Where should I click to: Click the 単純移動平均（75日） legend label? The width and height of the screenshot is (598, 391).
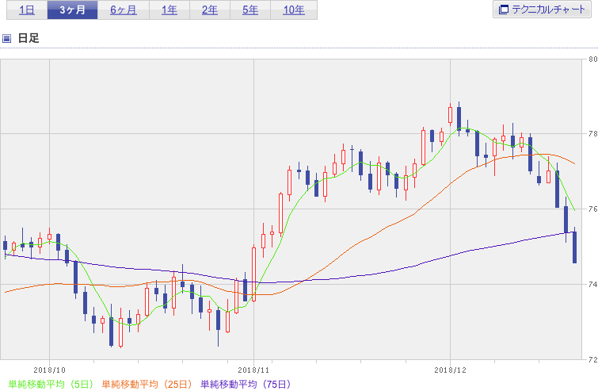(x=246, y=384)
